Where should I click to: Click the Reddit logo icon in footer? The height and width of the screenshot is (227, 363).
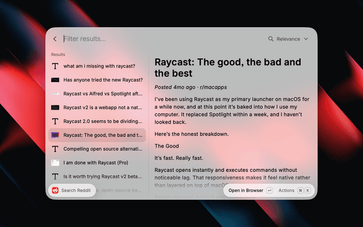[55, 191]
